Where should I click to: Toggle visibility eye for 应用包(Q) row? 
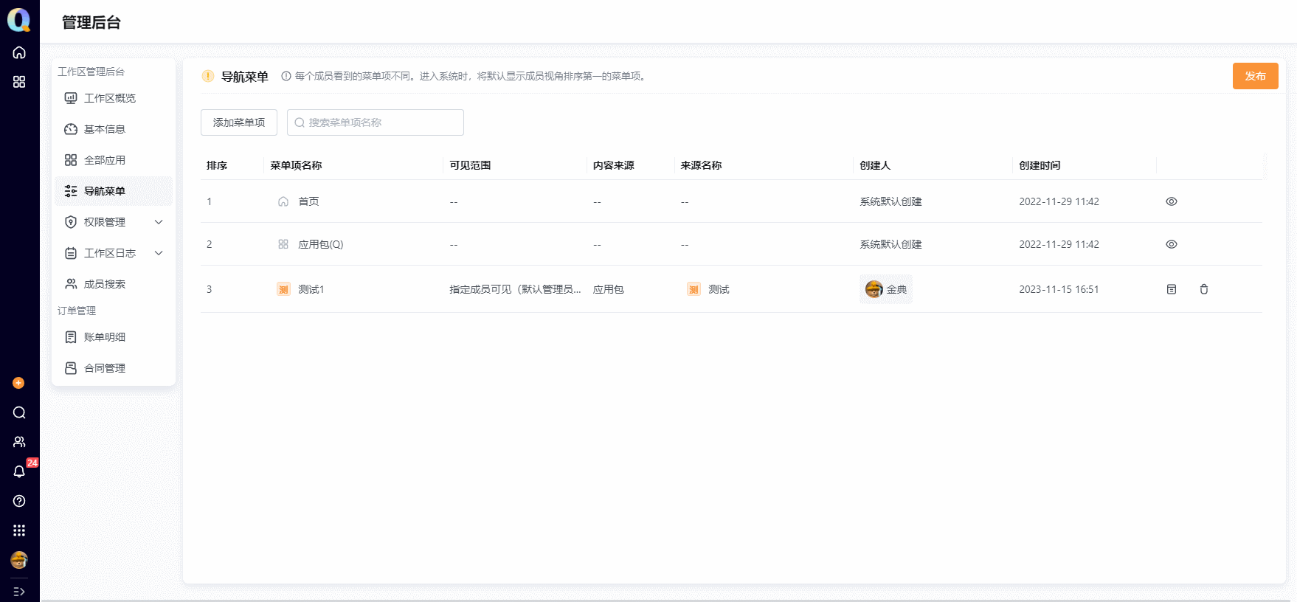(1172, 244)
